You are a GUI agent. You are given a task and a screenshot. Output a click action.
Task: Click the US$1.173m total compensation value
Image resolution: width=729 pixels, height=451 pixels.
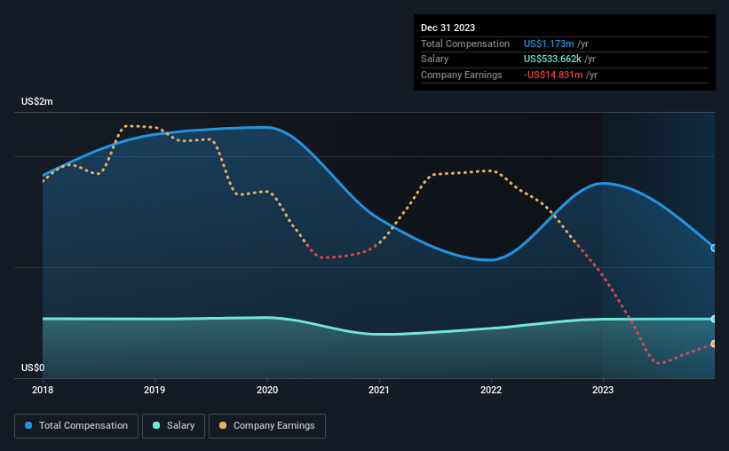click(549, 44)
